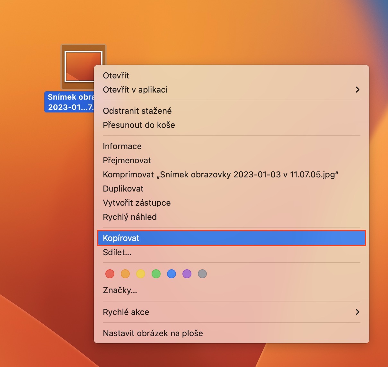Click the selected file name label 'Snímek obra…'

69,102
